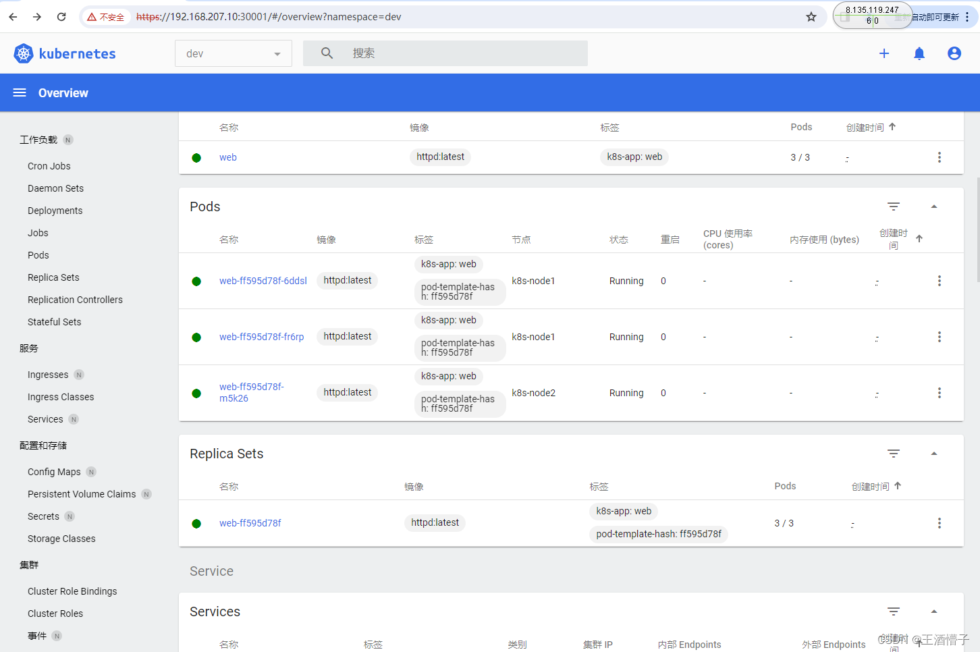Open 事件 (Events) in sidebar
This screenshot has width=980, height=652.
click(x=37, y=636)
